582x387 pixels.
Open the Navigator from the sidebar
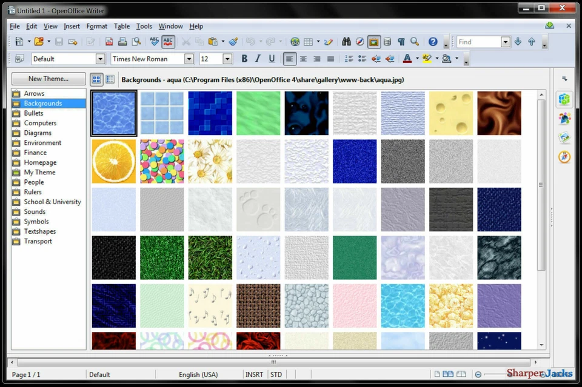click(x=564, y=157)
